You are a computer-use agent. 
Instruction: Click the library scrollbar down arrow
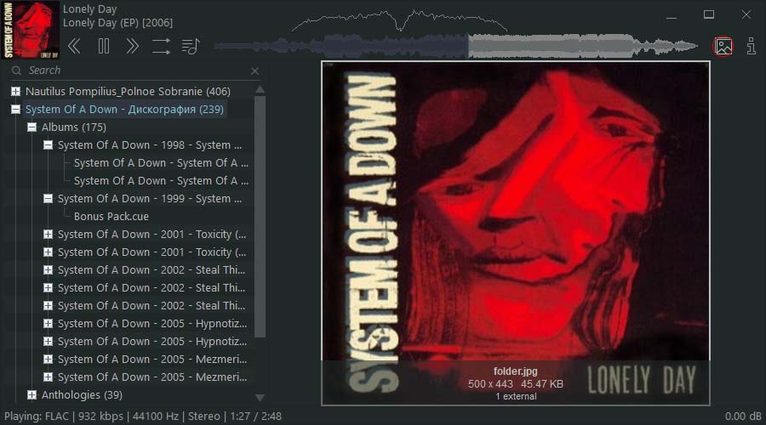coord(260,398)
